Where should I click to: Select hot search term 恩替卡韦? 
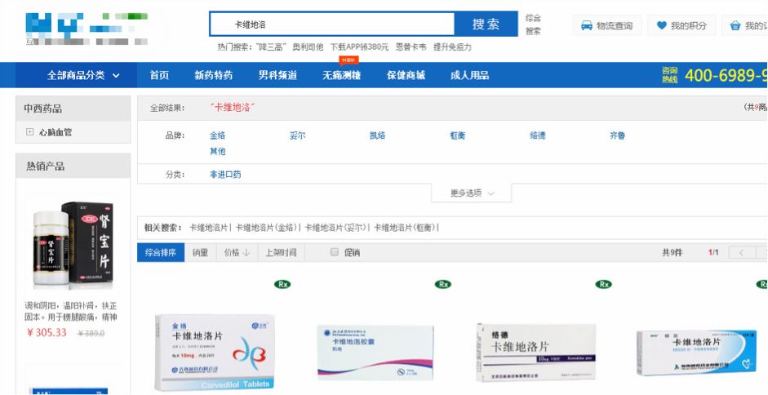pos(411,47)
